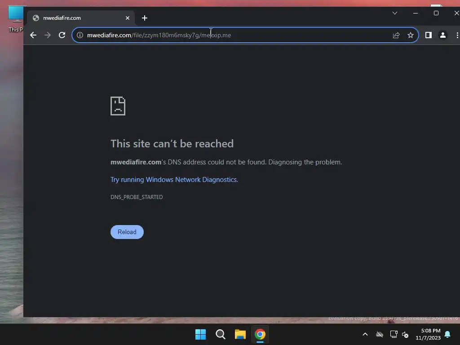Select the This PC desktop icon

15,19
